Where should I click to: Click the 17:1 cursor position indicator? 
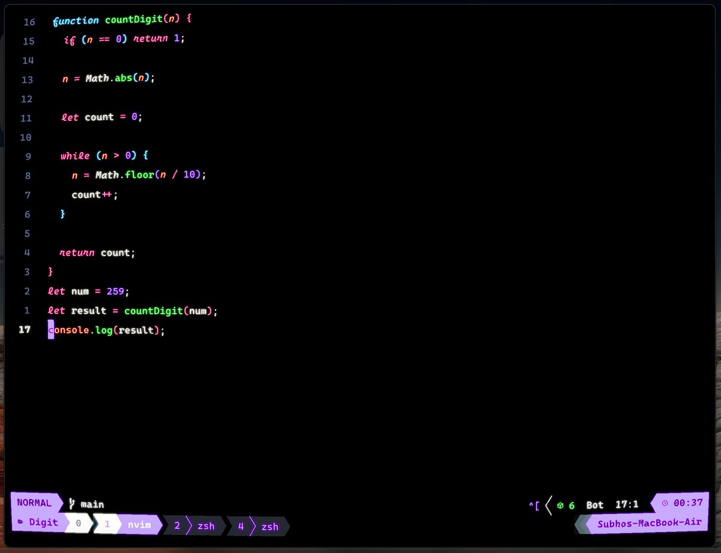627,504
